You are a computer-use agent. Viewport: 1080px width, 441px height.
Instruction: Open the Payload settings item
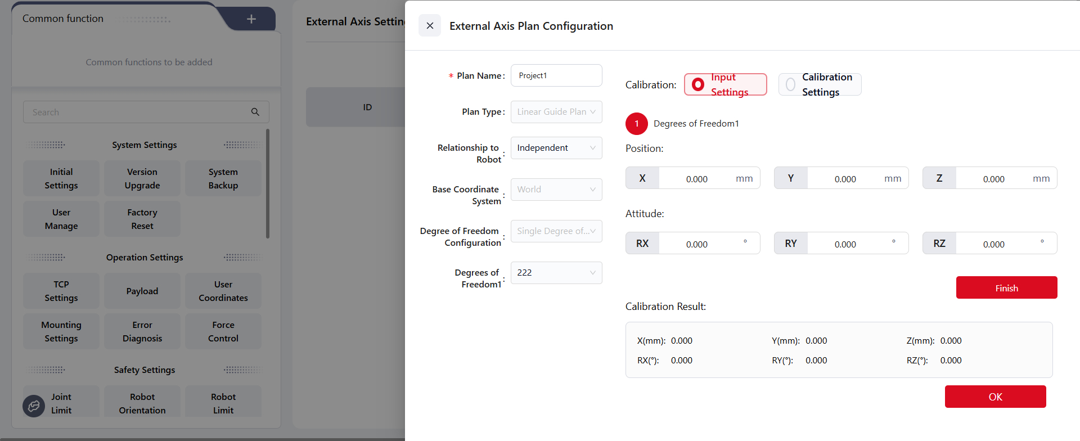coord(142,291)
